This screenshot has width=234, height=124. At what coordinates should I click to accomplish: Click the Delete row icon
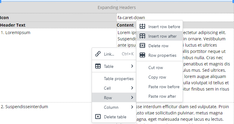[142, 46]
